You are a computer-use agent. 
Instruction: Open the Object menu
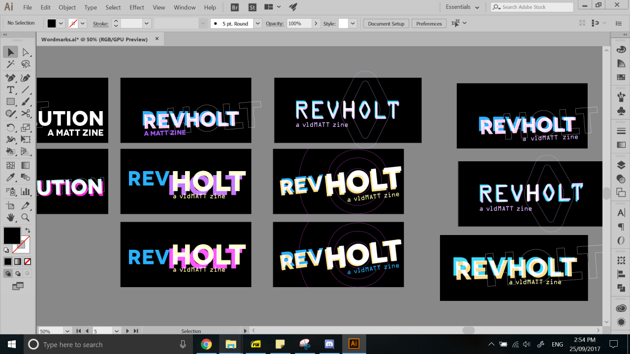pos(67,7)
